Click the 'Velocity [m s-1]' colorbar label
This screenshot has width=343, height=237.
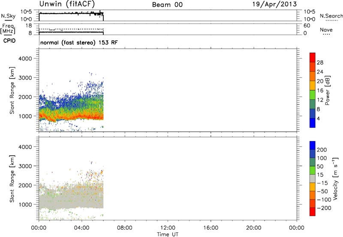pos(335,178)
